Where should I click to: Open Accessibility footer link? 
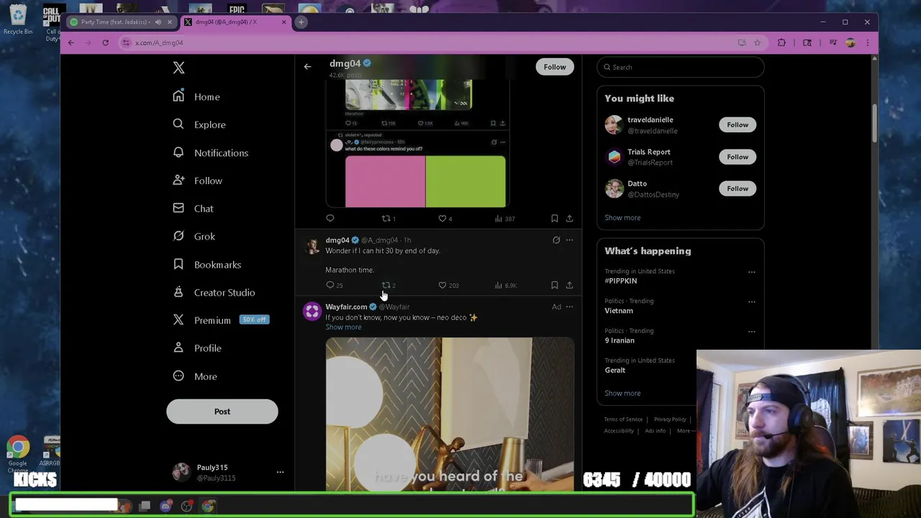coord(619,431)
